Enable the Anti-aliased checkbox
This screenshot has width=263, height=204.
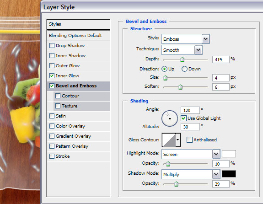tap(189, 140)
